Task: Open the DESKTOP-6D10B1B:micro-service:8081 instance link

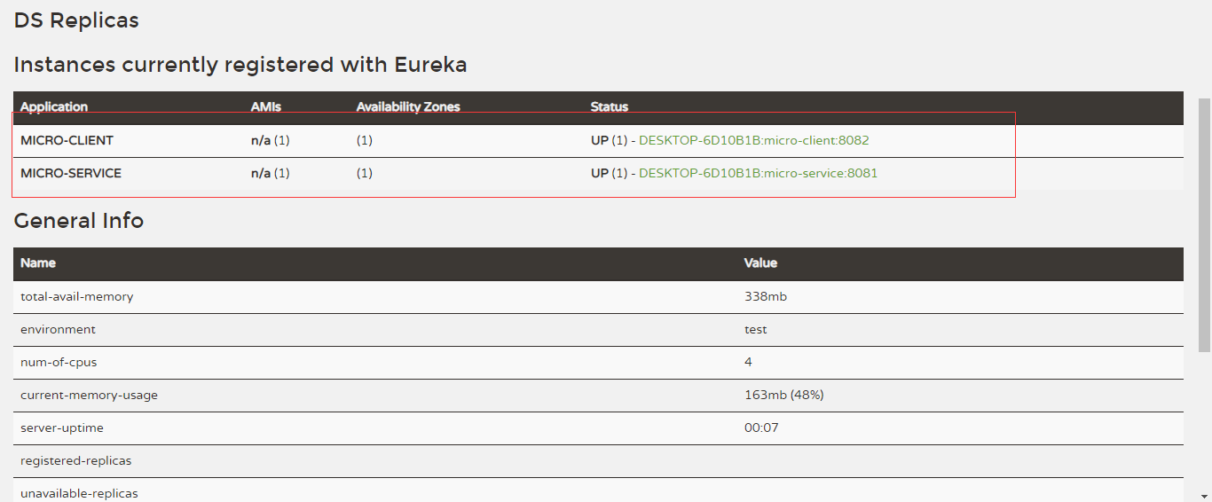Action: [759, 173]
